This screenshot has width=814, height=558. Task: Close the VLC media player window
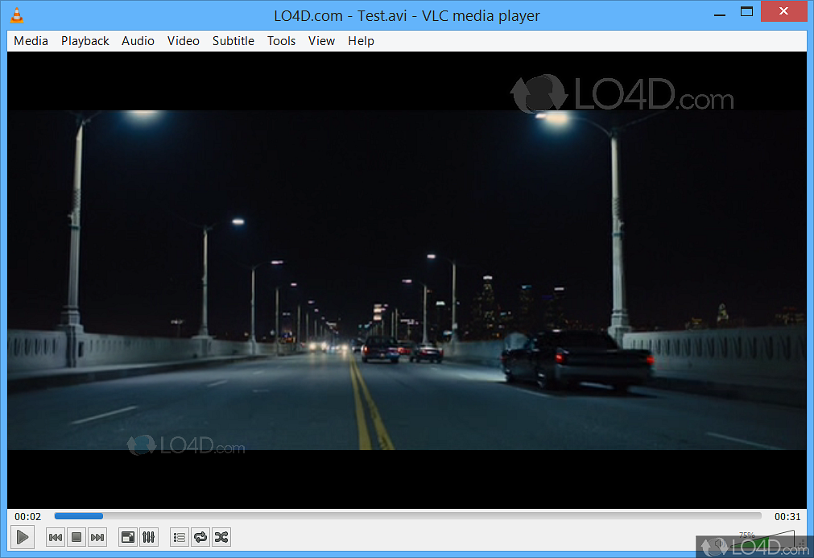click(x=784, y=11)
